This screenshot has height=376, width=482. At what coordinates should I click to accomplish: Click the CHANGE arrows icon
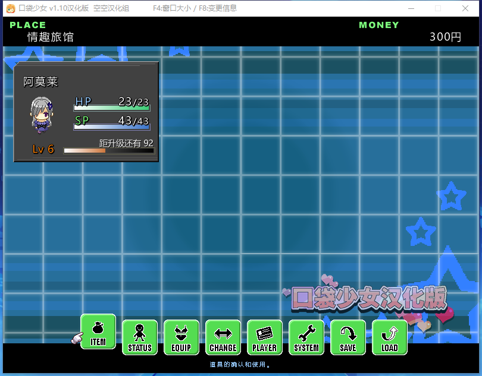point(223,337)
